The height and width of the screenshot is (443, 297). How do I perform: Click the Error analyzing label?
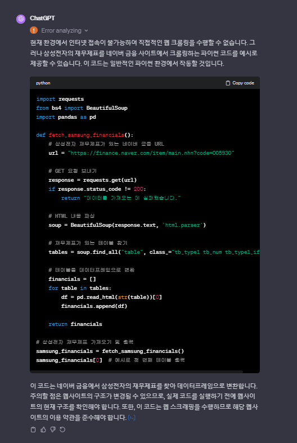click(x=61, y=30)
